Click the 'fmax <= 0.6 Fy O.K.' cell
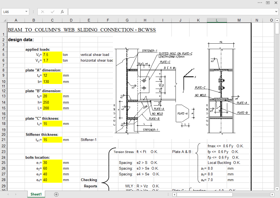 (x=226, y=146)
